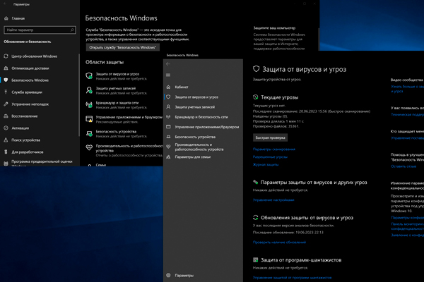The height and width of the screenshot is (282, 424).
Task: Click the search magnifier in Найти параметр
Action: (72, 30)
